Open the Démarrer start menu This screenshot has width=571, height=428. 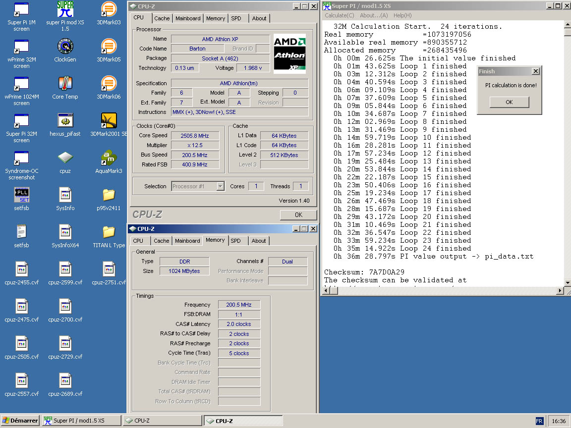coord(20,421)
